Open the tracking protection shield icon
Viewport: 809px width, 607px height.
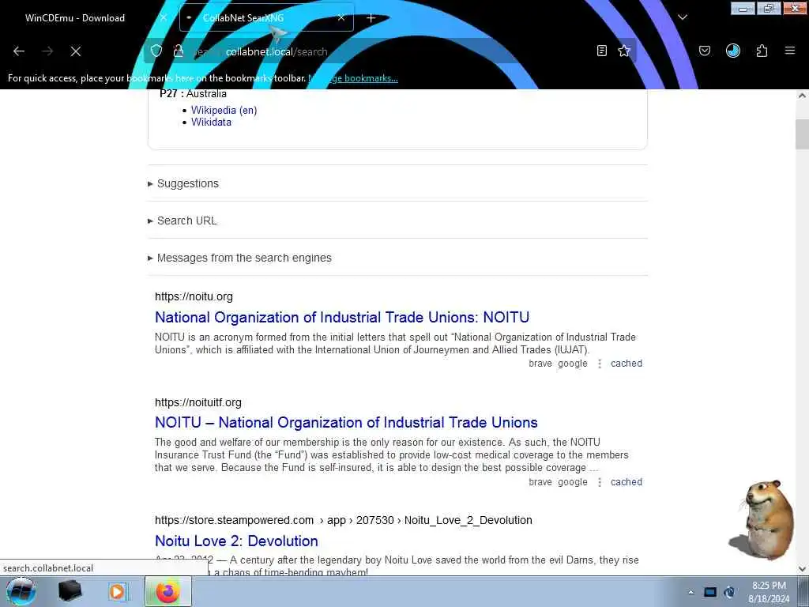pyautogui.click(x=156, y=51)
